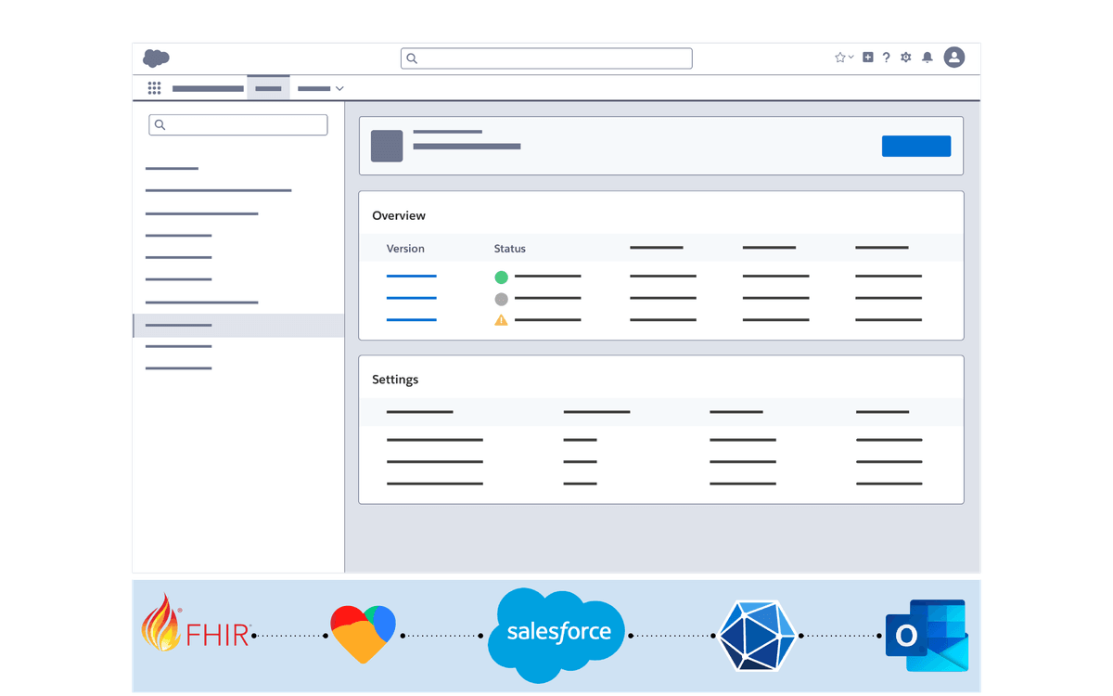Click the orange warning triangle status icon
This screenshot has height=696, width=1113.
point(501,320)
